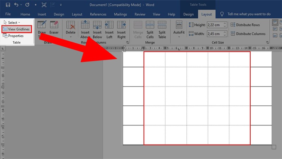Click the Save icon in title bar
Viewport: 282px width, 159px height.
pos(8,5)
